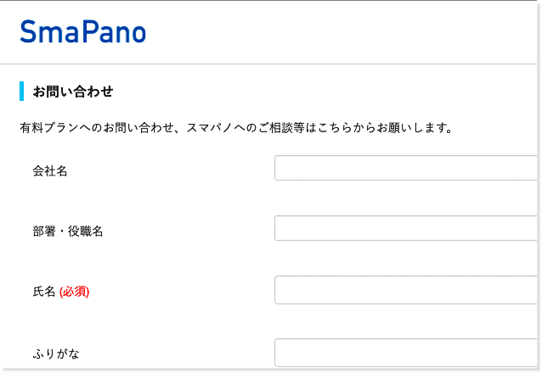Screen dimensions: 542x373
Task: Click the red (必須) marker
Action: click(x=75, y=292)
